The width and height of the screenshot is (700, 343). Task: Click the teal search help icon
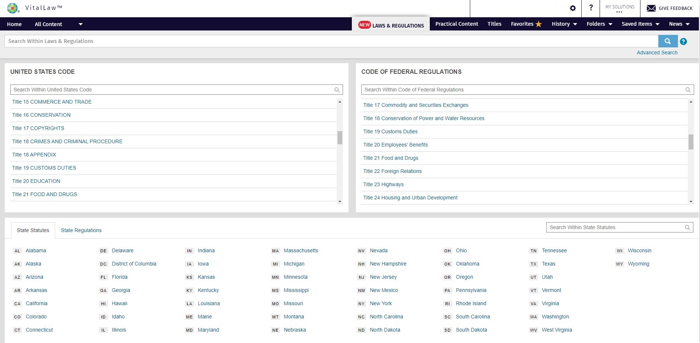click(683, 41)
